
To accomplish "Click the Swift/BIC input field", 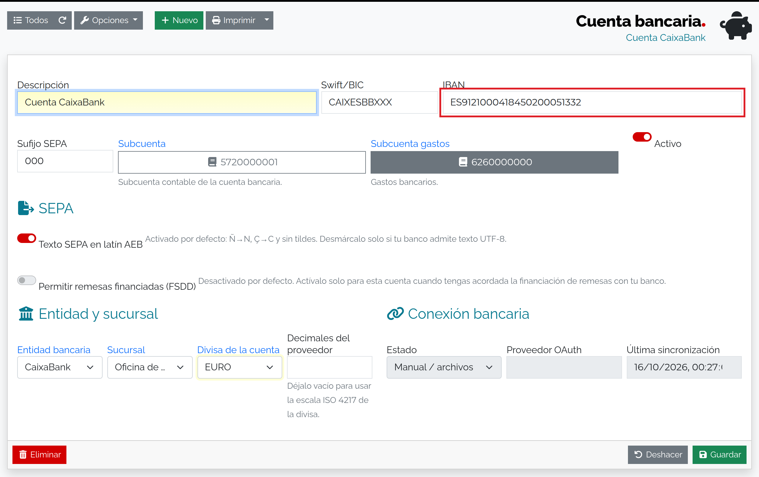I will point(379,103).
